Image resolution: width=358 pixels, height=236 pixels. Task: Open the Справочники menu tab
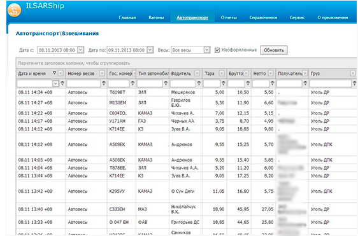(x=263, y=18)
